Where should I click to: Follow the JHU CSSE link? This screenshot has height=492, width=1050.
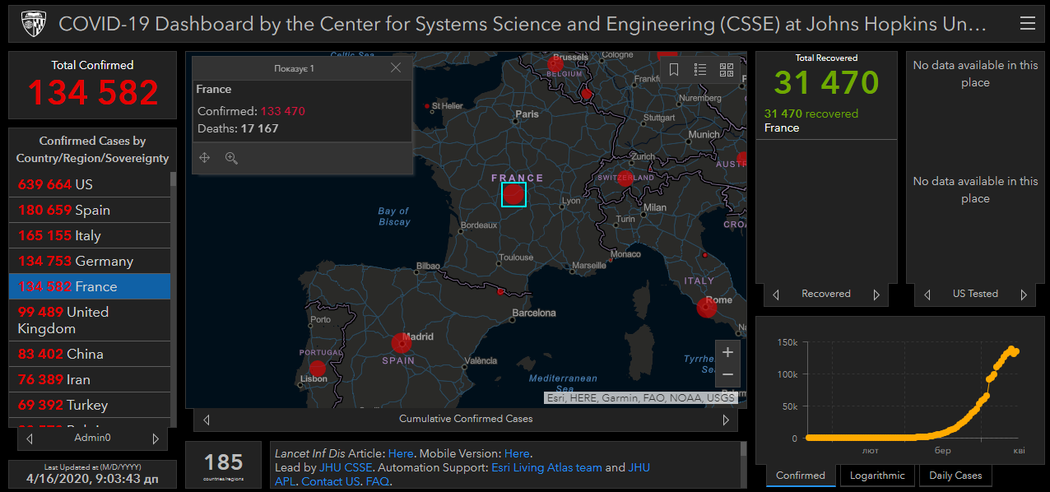pyautogui.click(x=346, y=467)
